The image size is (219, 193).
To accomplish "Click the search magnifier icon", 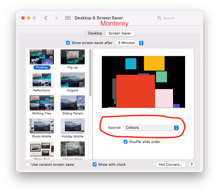I will pyautogui.click(x=159, y=18).
